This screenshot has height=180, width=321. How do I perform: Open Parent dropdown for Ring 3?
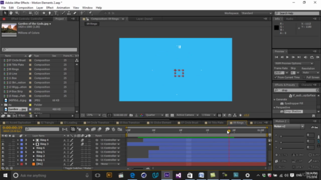click(110, 144)
